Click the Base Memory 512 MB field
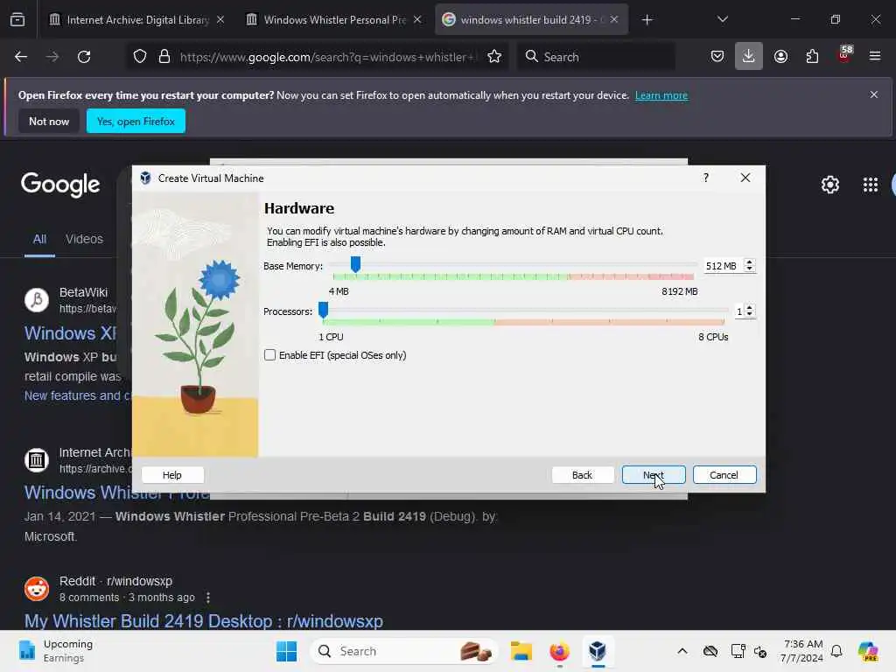 pos(723,266)
